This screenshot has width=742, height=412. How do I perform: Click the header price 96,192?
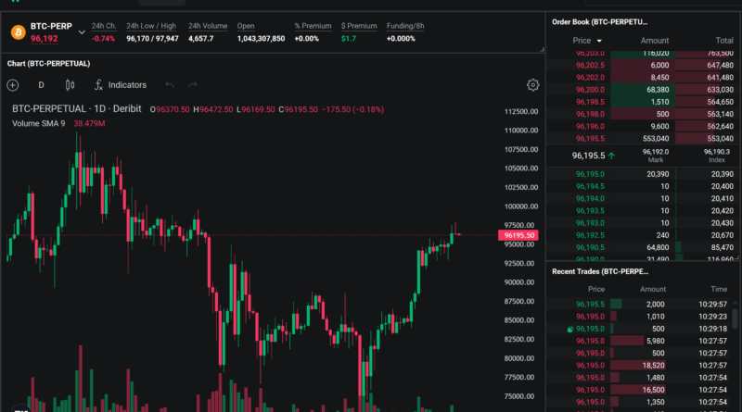coord(44,39)
